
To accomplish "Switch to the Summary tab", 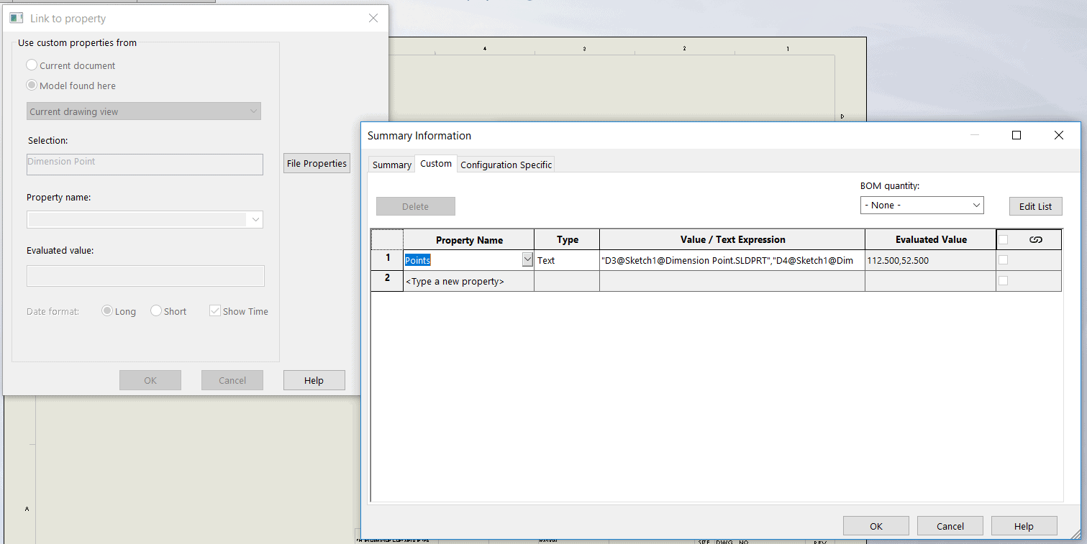I will pos(392,165).
